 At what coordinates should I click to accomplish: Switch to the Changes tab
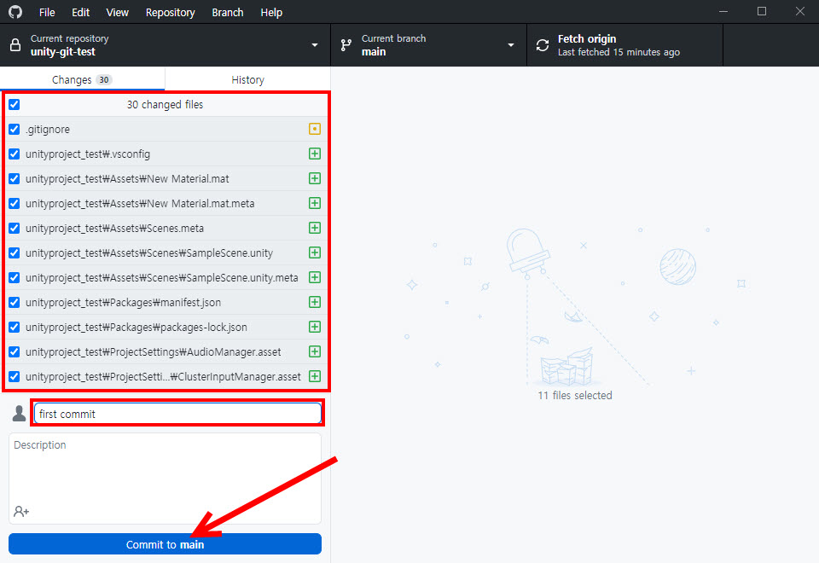(82, 79)
